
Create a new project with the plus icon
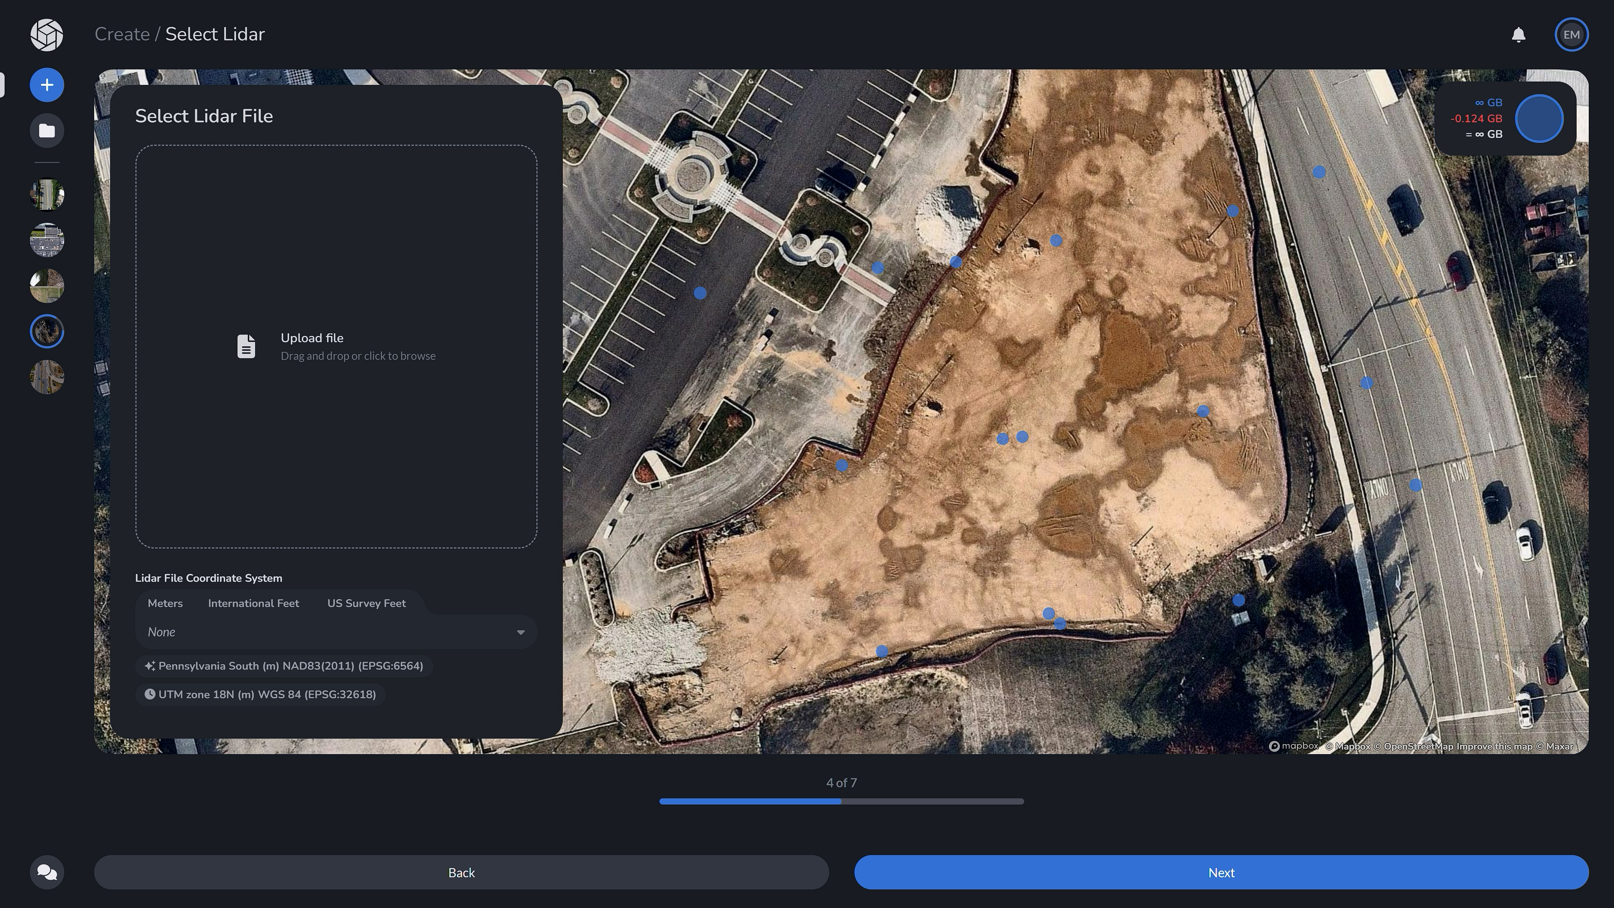coord(46,84)
